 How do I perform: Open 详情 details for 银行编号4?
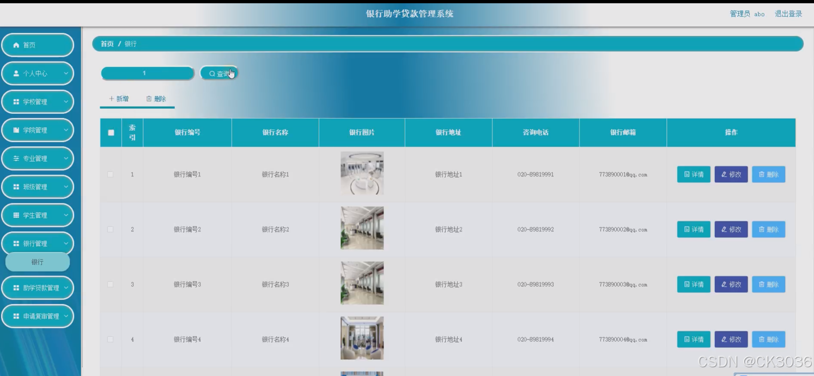[694, 340]
